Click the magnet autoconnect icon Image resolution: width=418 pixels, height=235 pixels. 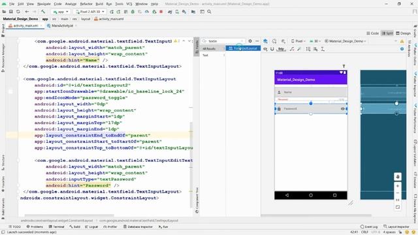272,49
